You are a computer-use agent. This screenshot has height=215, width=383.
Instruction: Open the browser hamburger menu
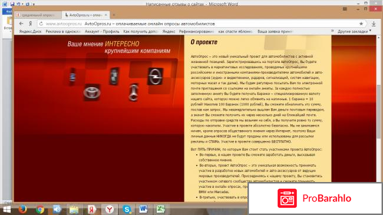345,9
